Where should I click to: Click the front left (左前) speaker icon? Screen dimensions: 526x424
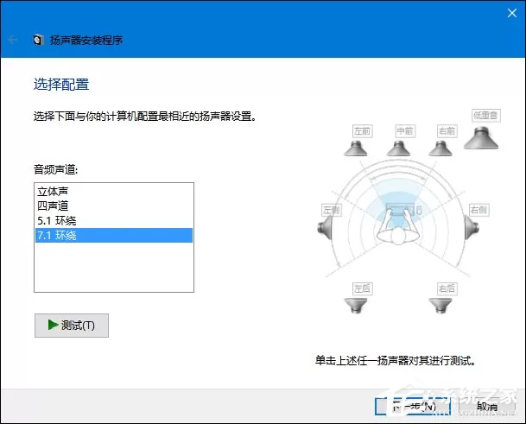tap(356, 149)
